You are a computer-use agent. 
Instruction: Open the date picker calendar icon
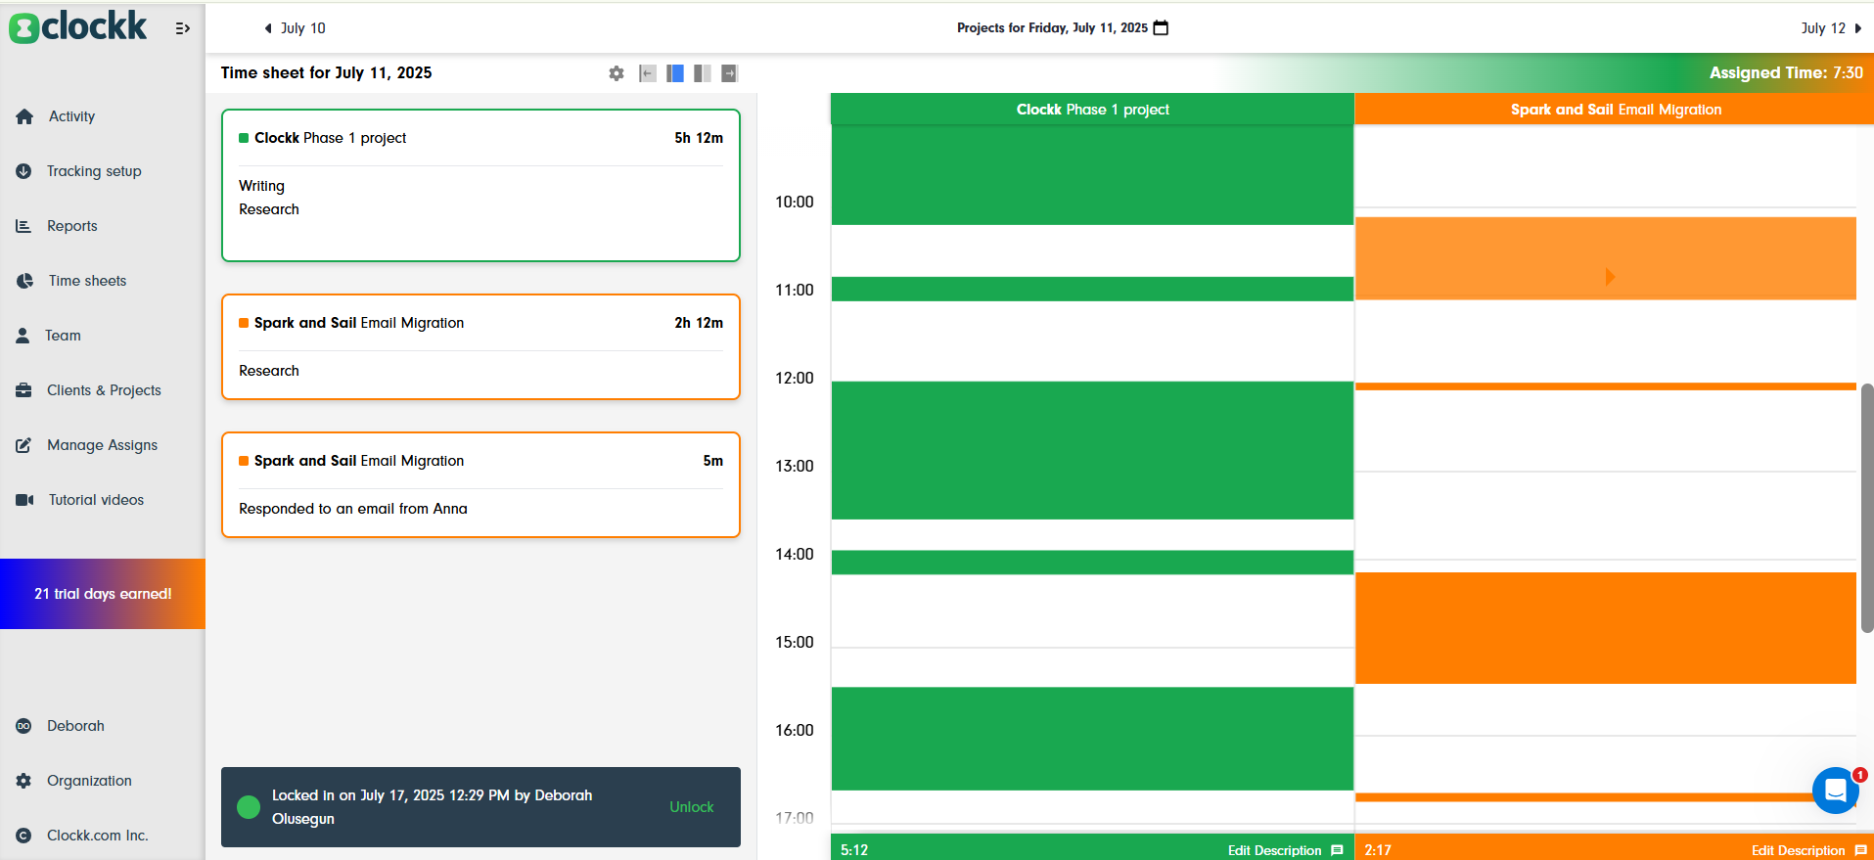coord(1162,27)
